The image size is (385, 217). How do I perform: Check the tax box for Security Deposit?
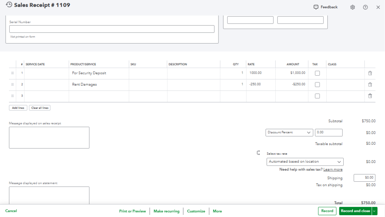(x=317, y=73)
